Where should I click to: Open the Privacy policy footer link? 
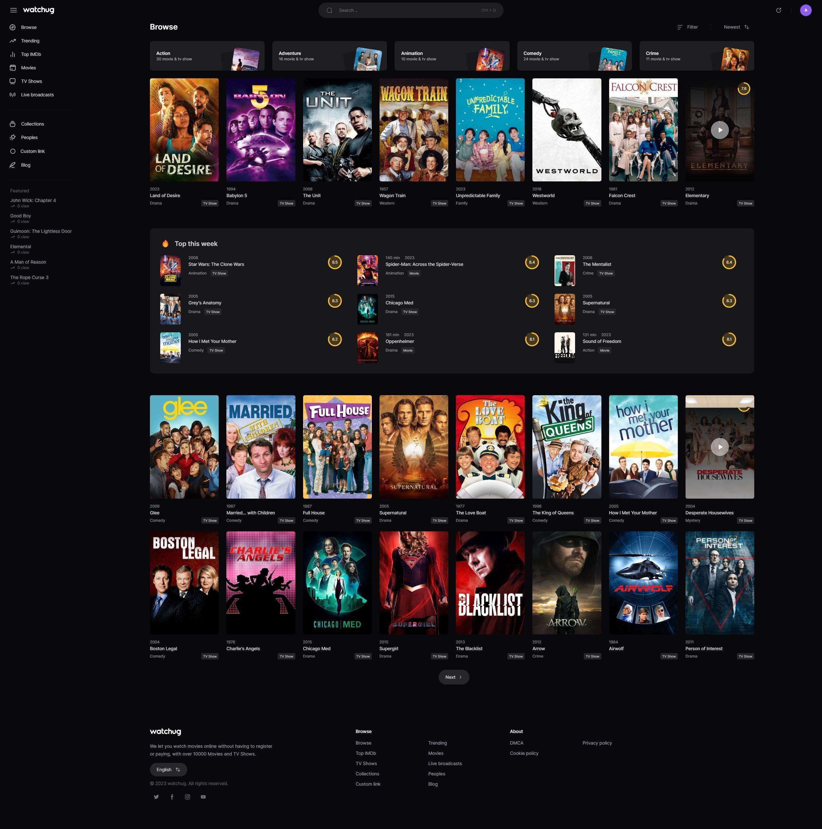pos(597,743)
